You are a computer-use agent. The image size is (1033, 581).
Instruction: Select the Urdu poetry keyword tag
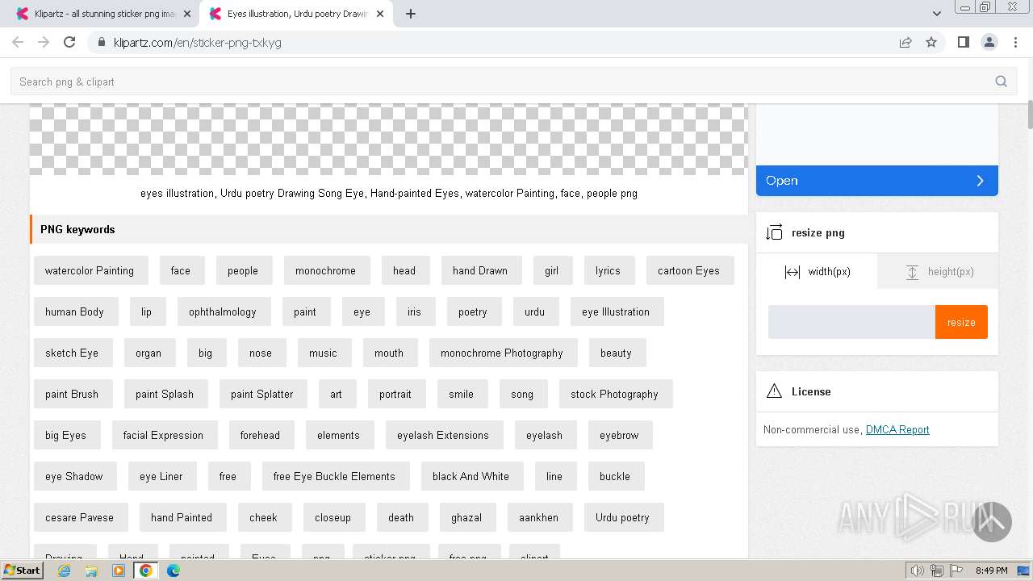pos(622,517)
